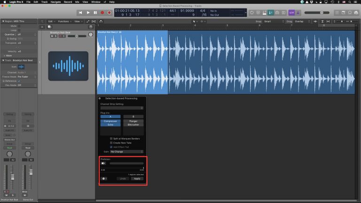Mute the Brooklyn Noir Beat track header
361x203 pixels.
pos(52,36)
